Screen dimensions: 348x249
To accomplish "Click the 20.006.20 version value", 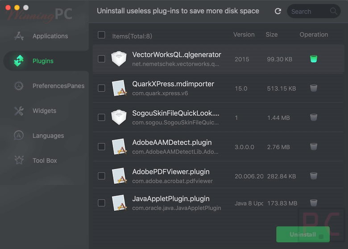I will click(249, 176).
